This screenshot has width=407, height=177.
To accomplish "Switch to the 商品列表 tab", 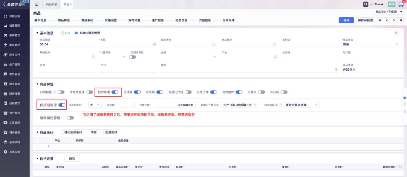I will pyautogui.click(x=51, y=5).
